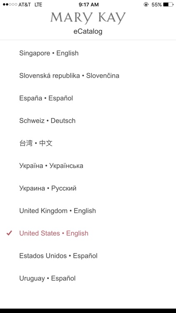Screen dimensions: 176x313
Task: Tap the AT&T LTE carrier label
Action: pyautogui.click(x=30, y=5)
